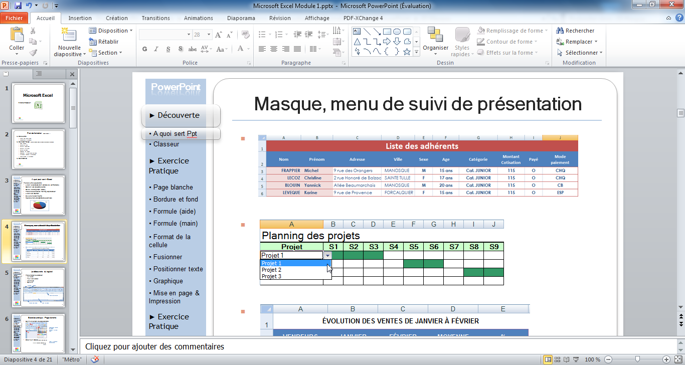Toggle text shadow formatting
Screen dimensions: 685x365
tap(180, 49)
